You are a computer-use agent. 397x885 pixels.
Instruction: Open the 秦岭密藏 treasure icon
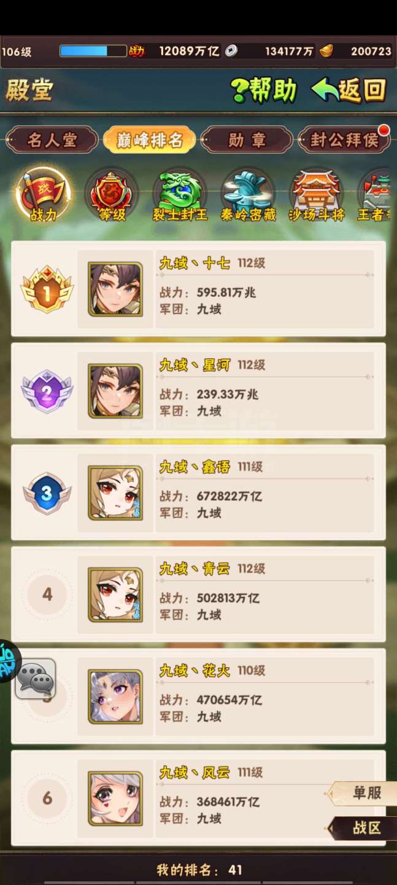pos(248,195)
